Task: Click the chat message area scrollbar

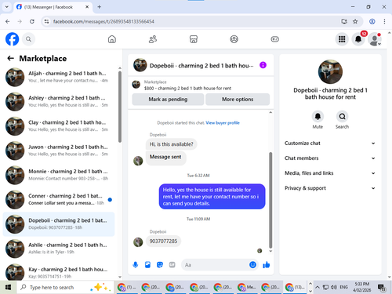Action: point(270,200)
